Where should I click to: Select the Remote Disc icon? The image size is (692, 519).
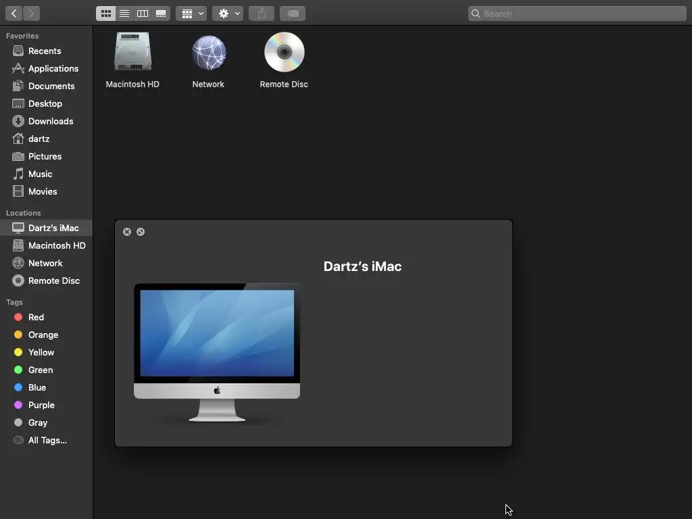coord(285,52)
